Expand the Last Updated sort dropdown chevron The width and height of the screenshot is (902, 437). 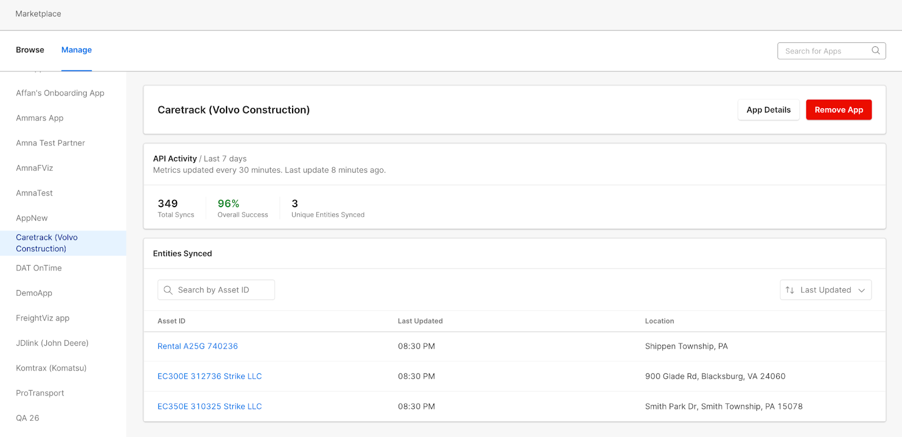pos(861,290)
